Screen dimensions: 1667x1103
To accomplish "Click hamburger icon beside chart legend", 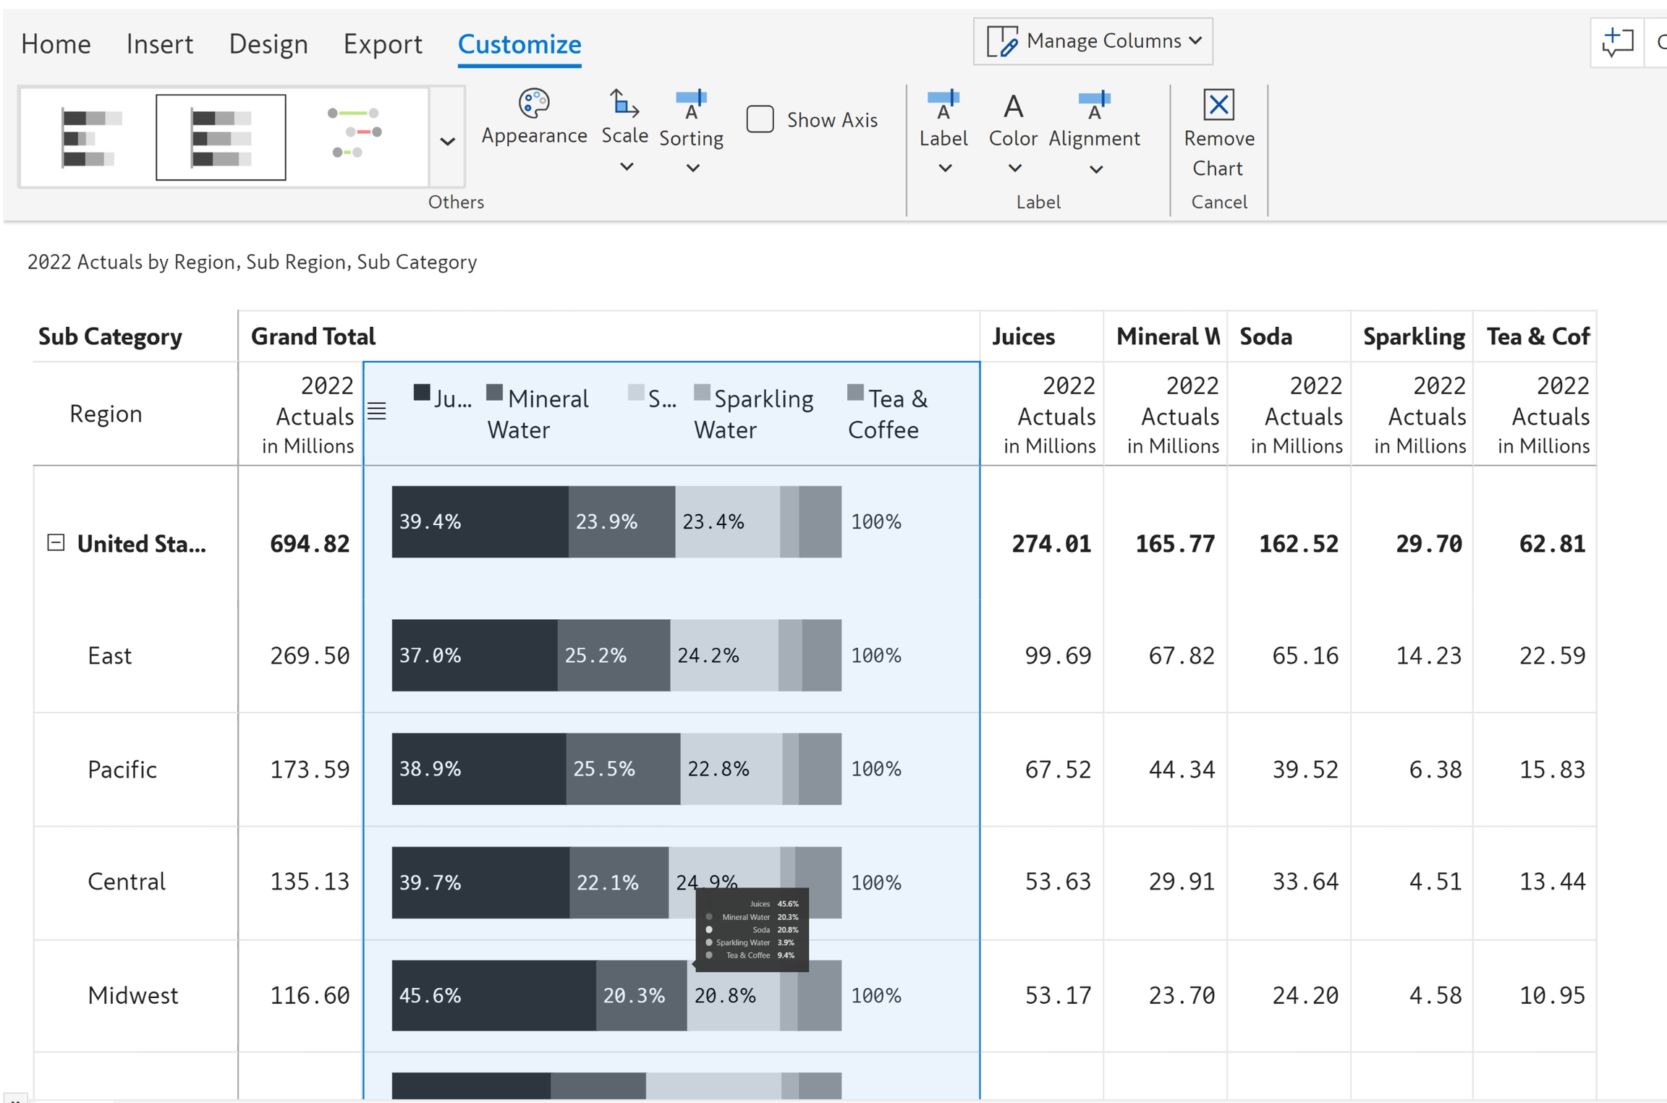I will click(377, 412).
